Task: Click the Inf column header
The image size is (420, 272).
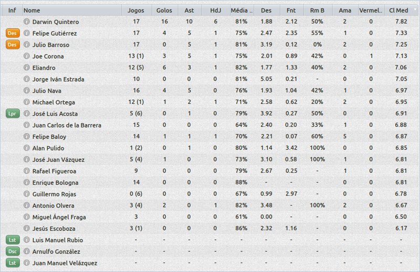Action: [x=12, y=10]
